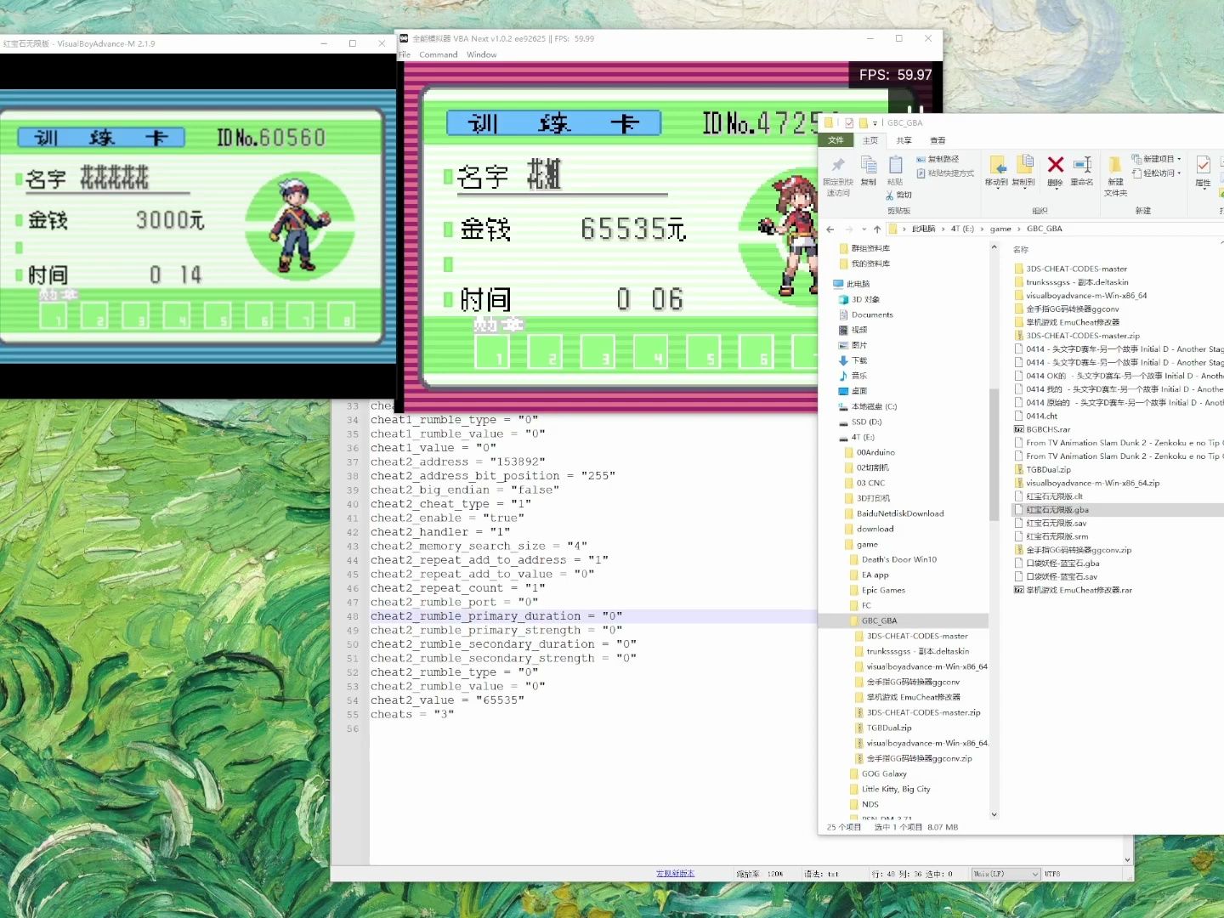
Task: Click the Copy (复制) ribbon icon
Action: click(x=868, y=165)
